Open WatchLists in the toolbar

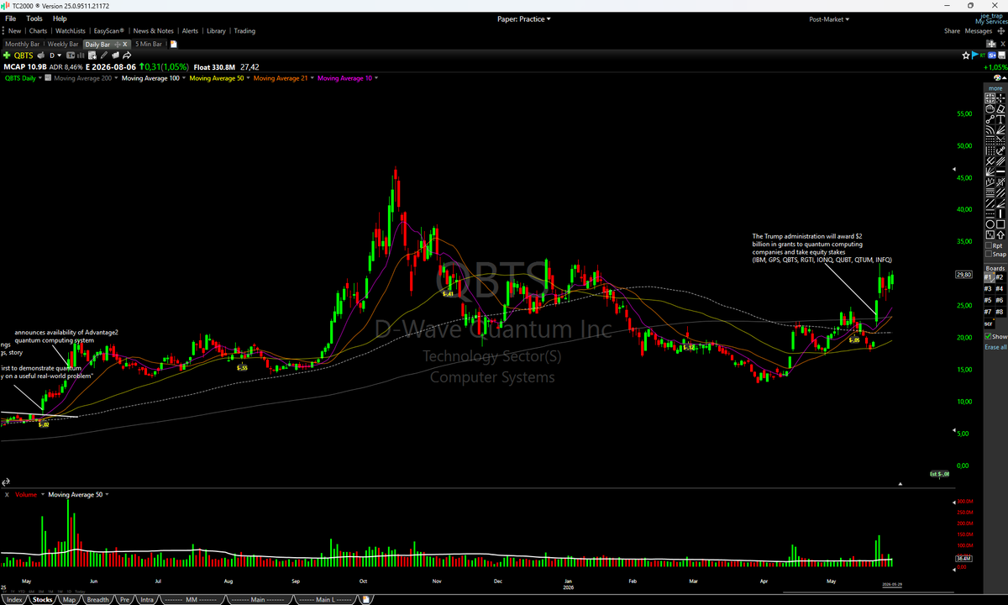71,31
